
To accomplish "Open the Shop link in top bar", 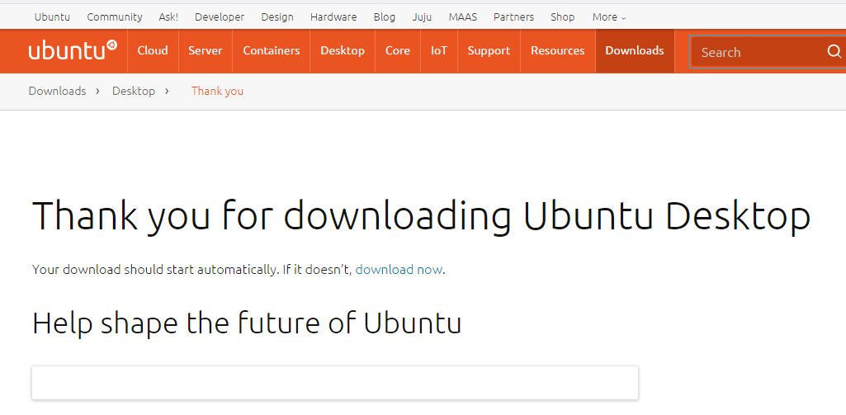I will (x=563, y=17).
